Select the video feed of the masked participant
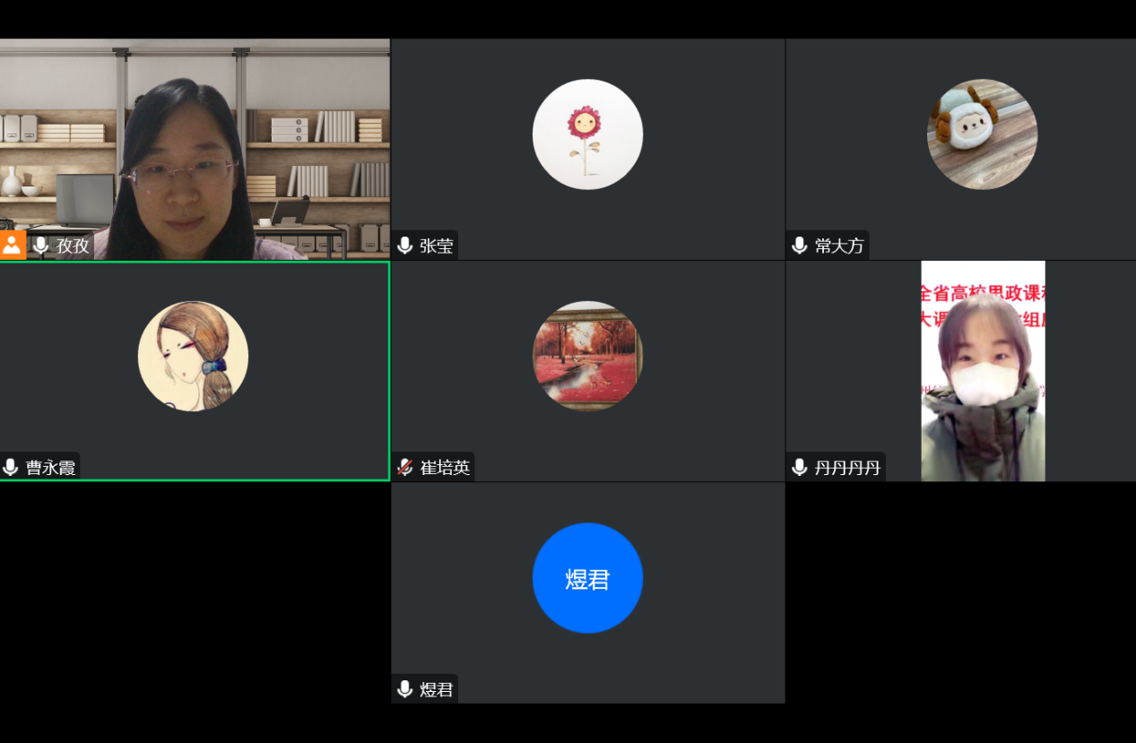This screenshot has width=1136, height=743. click(x=983, y=371)
